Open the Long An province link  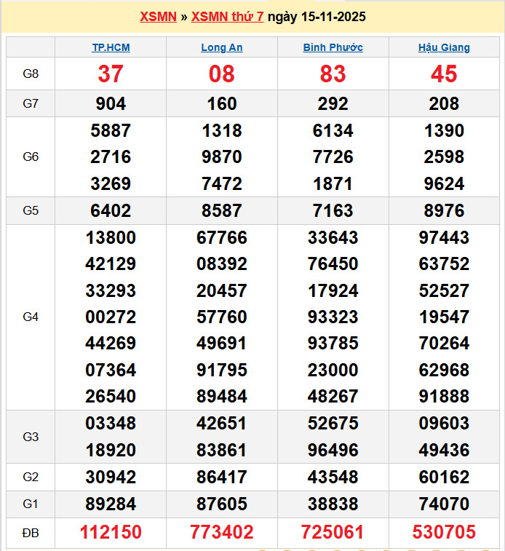click(222, 47)
